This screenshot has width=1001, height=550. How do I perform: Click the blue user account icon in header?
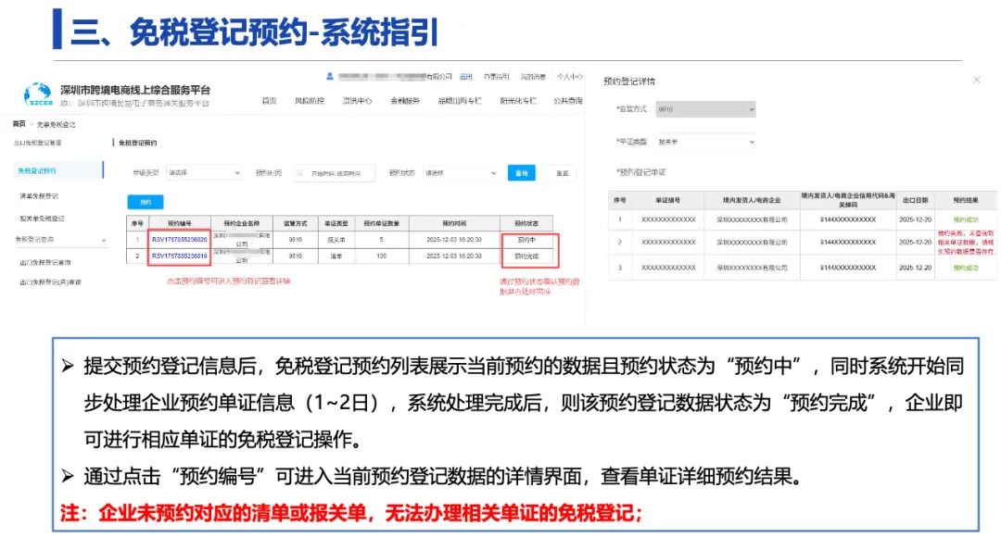point(329,75)
